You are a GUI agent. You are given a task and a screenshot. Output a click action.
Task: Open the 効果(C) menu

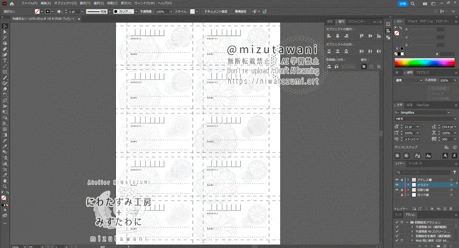tap(112, 3)
